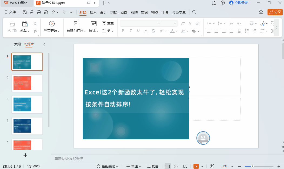Open the find/search magnifier icon

(x=194, y=12)
